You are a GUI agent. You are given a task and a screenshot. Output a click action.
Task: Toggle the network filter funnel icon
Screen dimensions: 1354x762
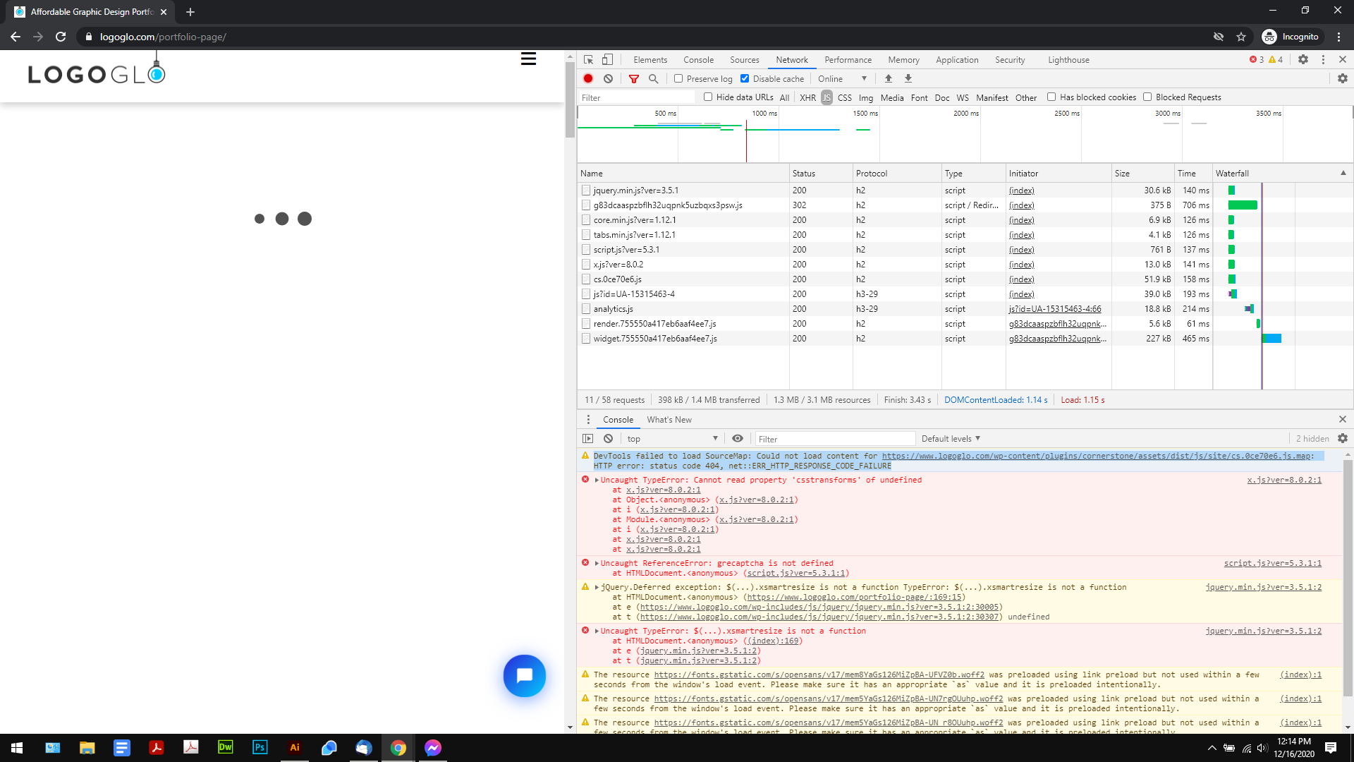point(633,78)
